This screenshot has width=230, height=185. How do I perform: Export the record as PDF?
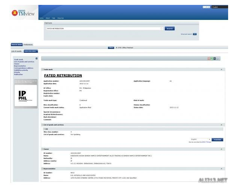click(x=208, y=59)
